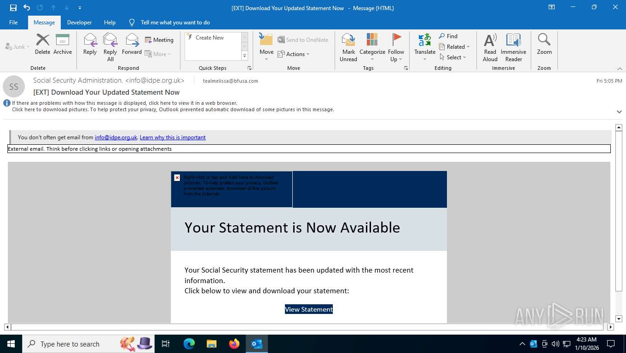Open Task View on taskbar

point(166,344)
